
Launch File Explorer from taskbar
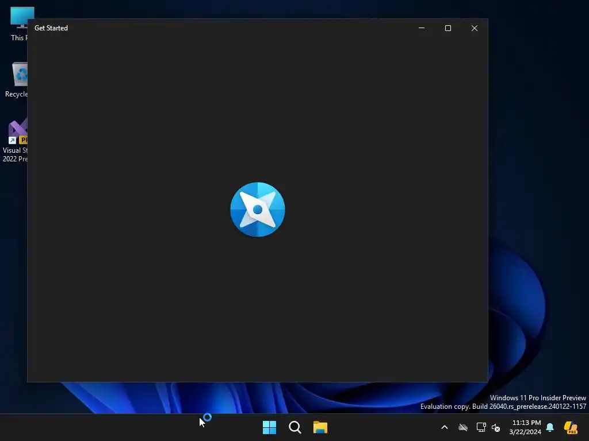(x=320, y=427)
